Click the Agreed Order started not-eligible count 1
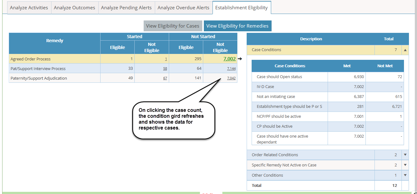This screenshot has width=417, height=194. click(166, 59)
